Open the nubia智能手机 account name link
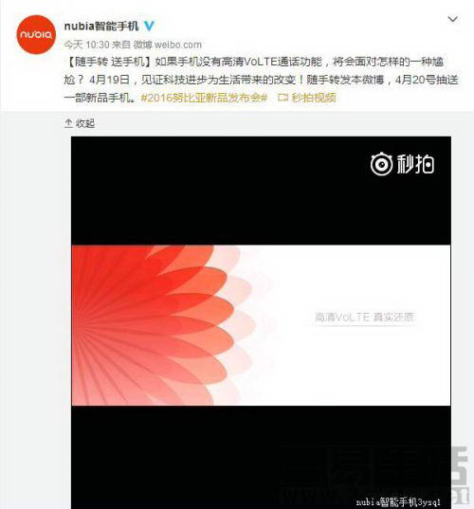The height and width of the screenshot is (509, 474). pos(101,26)
